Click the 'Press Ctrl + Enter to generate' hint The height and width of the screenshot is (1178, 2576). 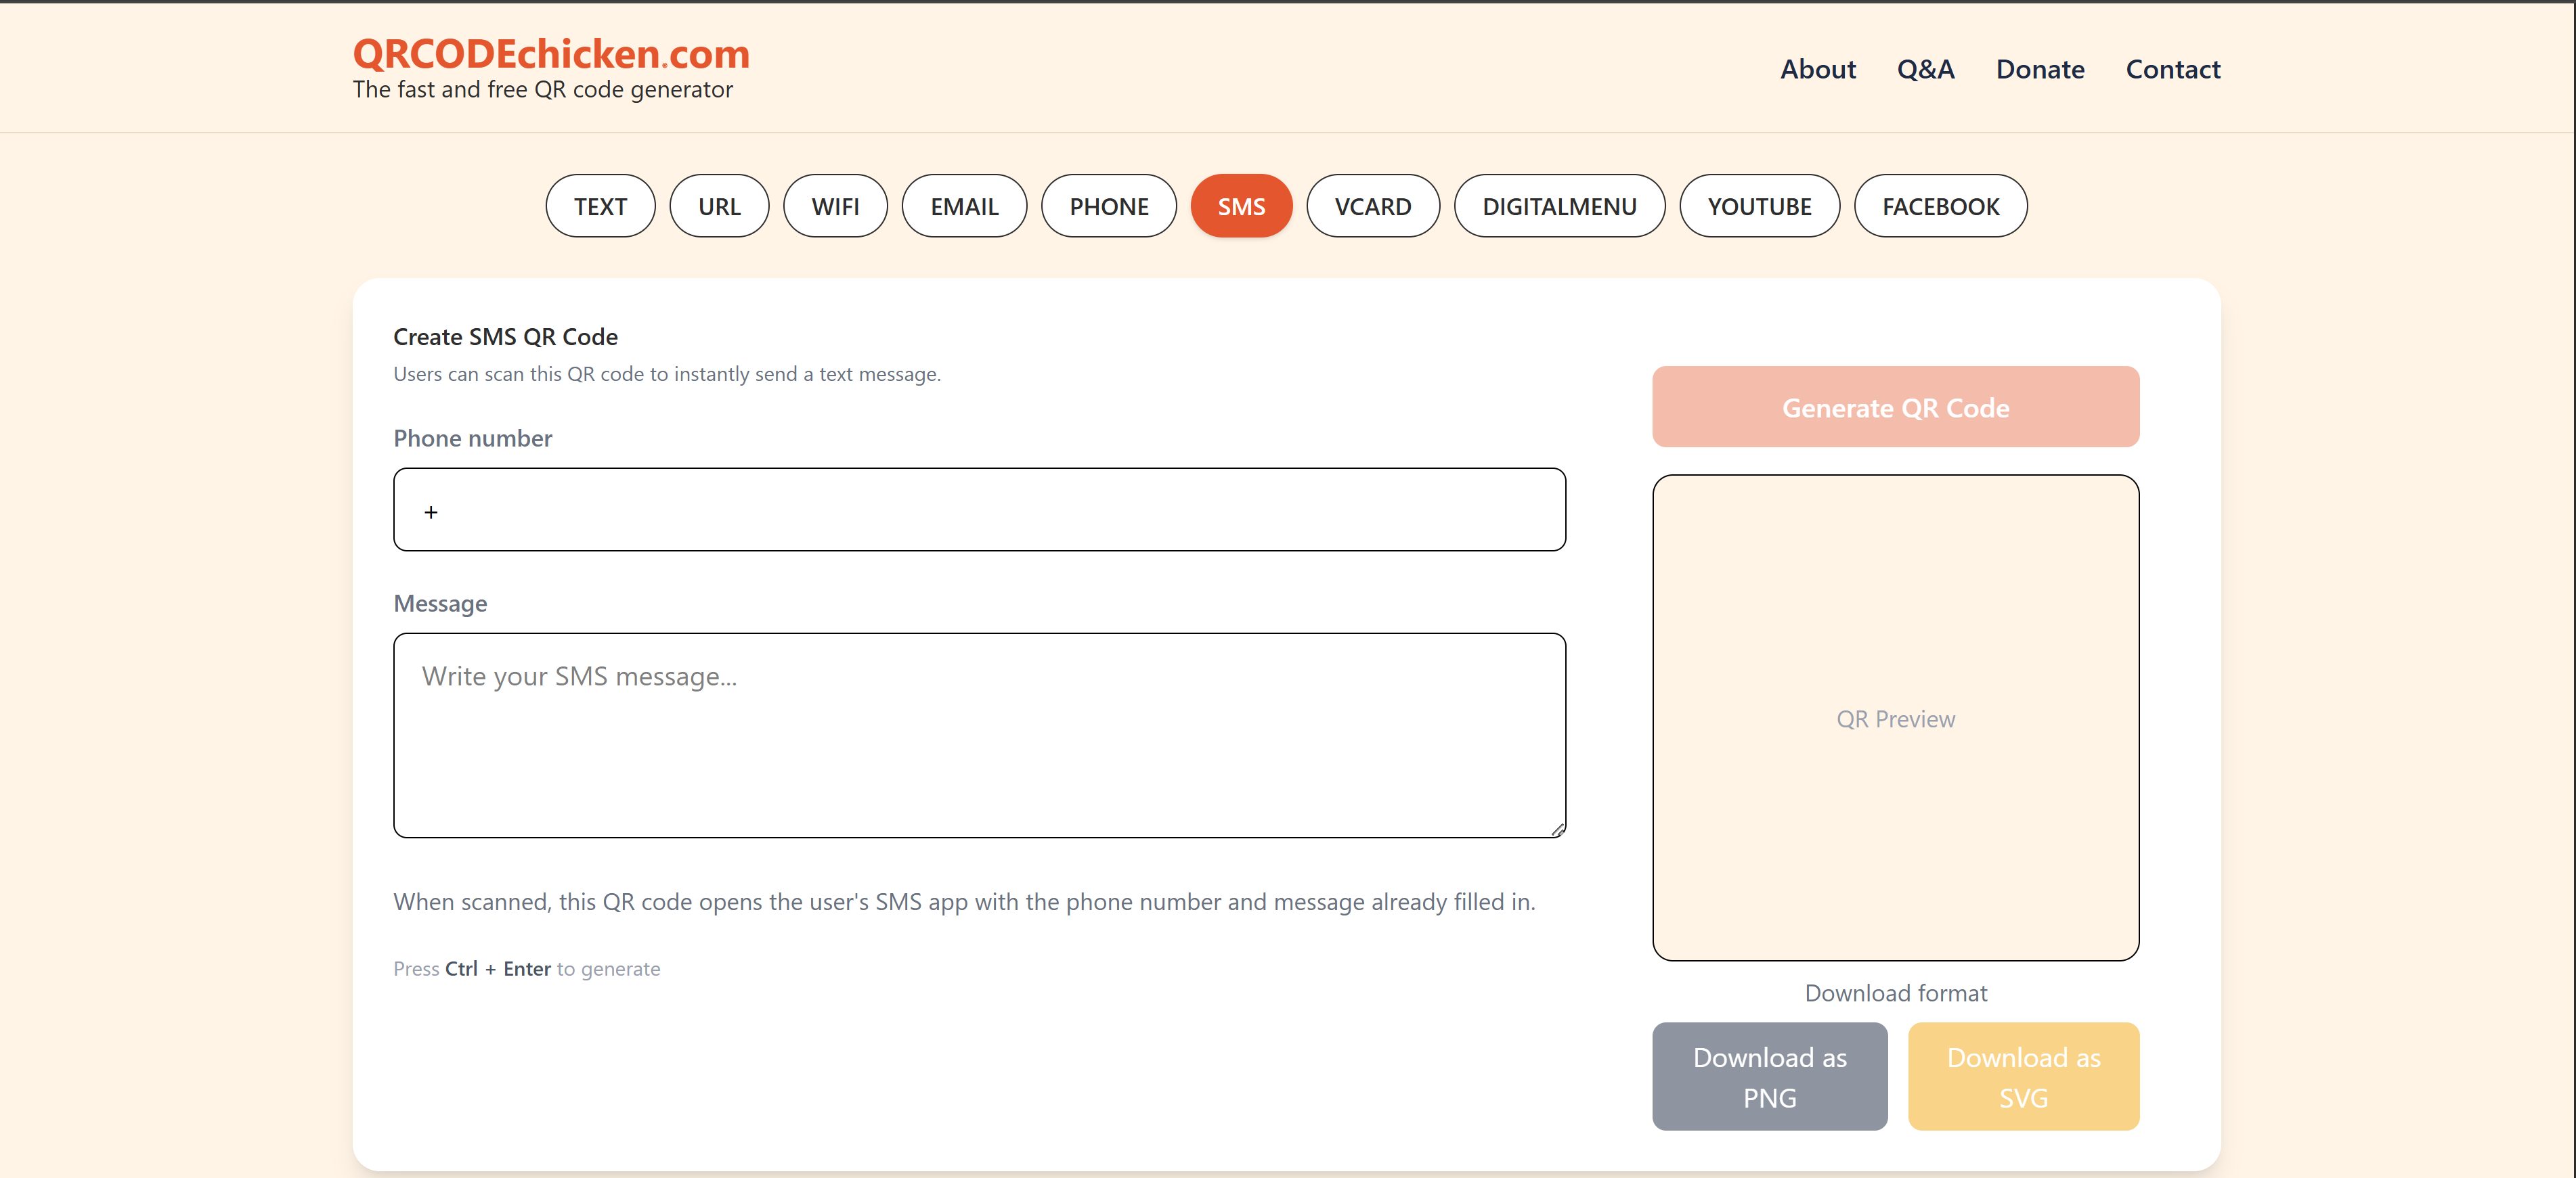[526, 968]
